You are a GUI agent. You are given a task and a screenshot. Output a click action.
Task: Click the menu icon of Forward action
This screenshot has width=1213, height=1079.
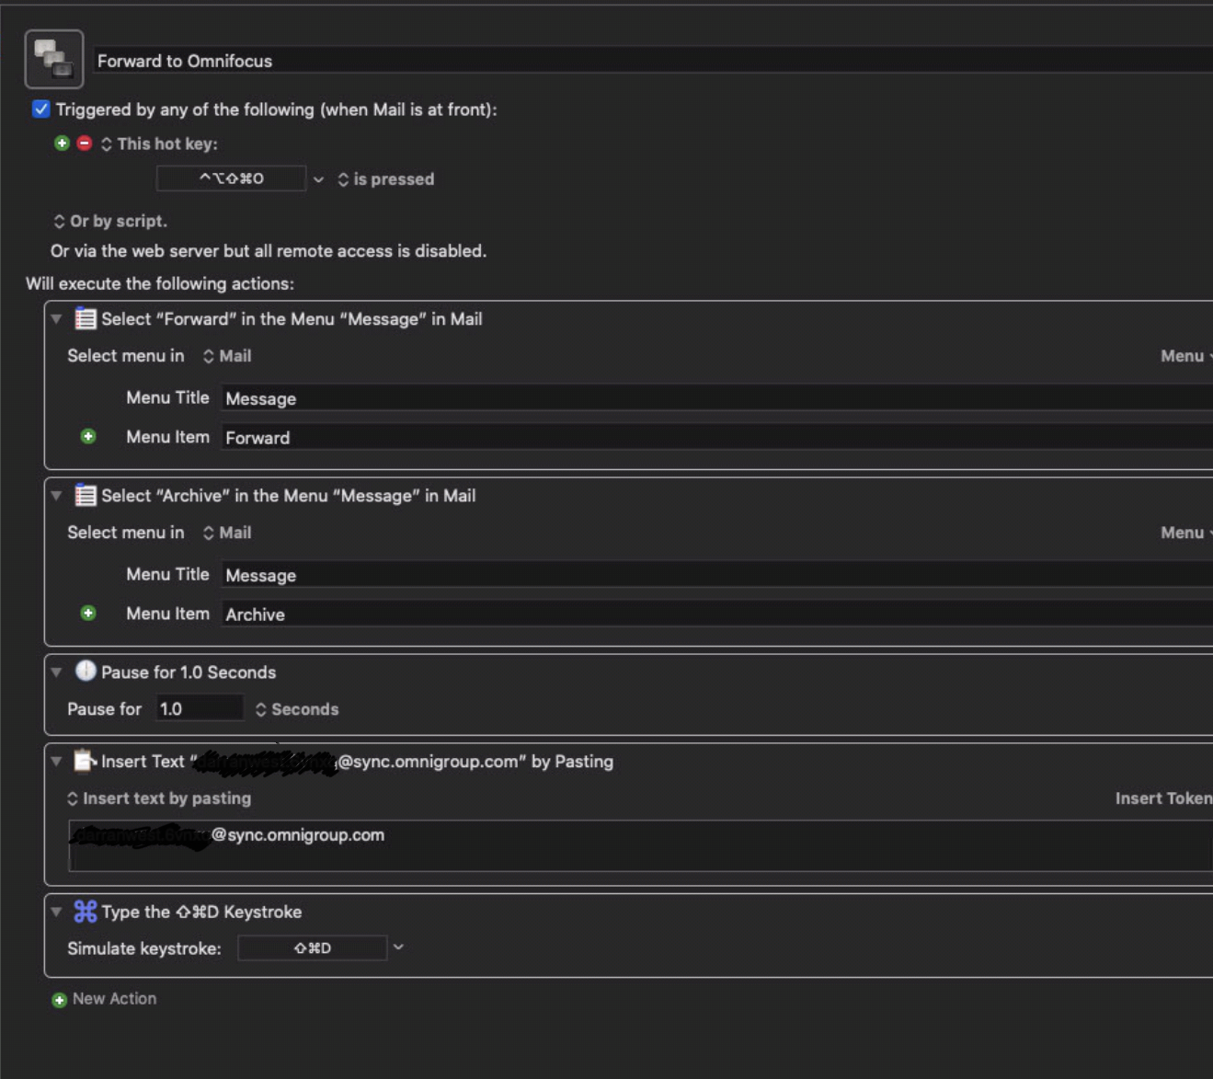[x=86, y=318]
